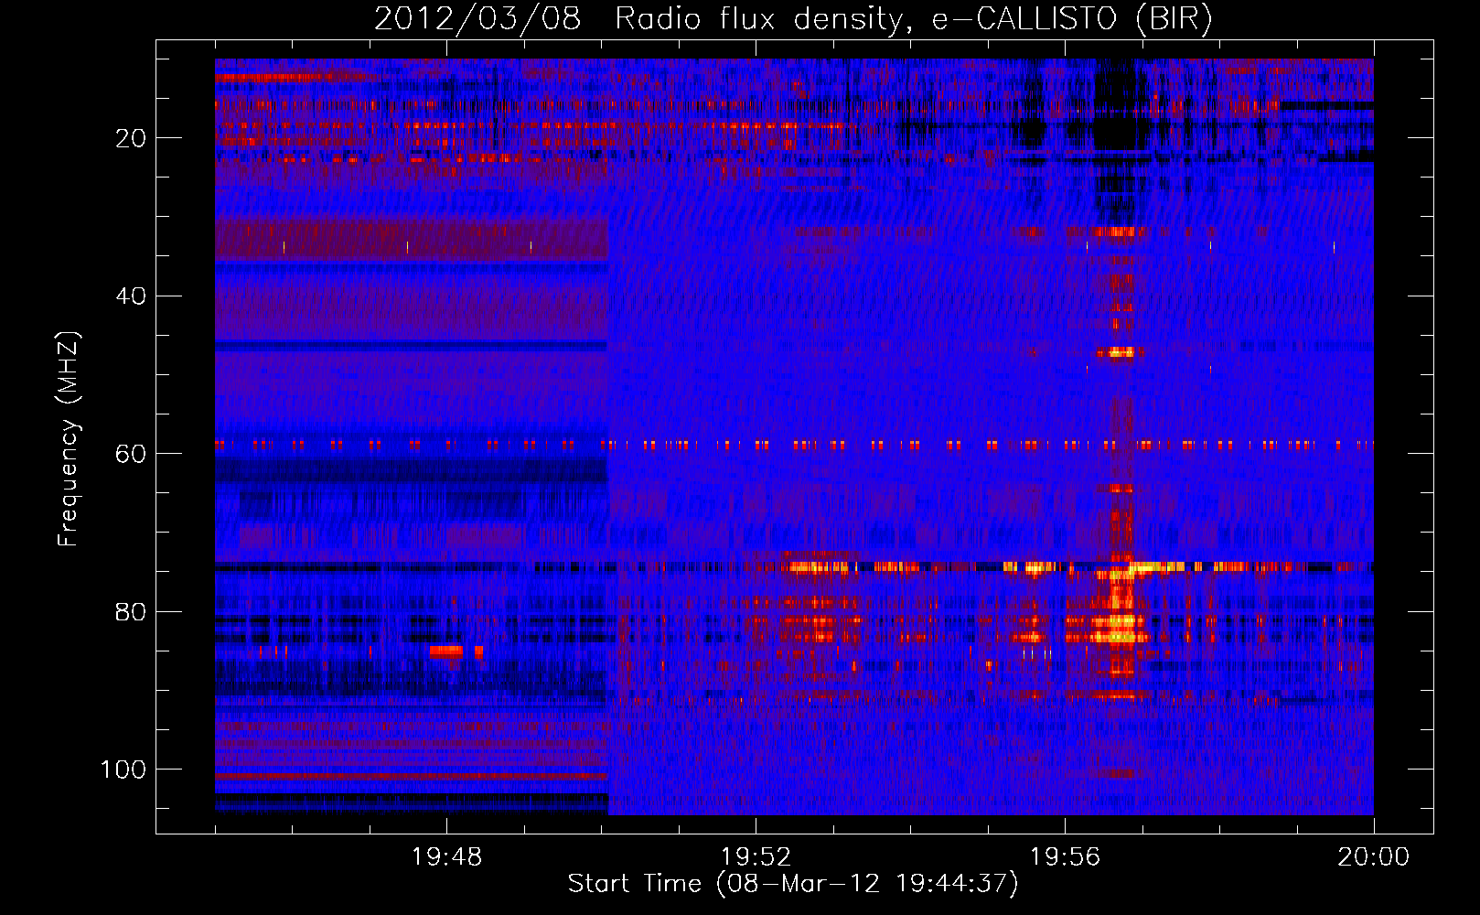Click the 19:56 time tick label
Screen dimensions: 1480x915
click(1065, 857)
